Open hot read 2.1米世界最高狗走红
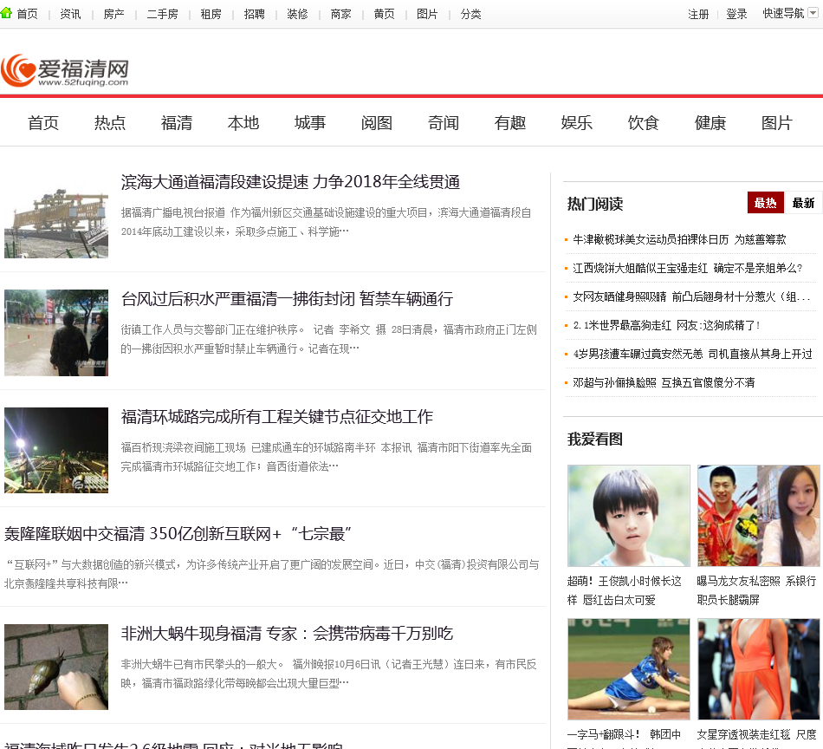 coord(666,325)
